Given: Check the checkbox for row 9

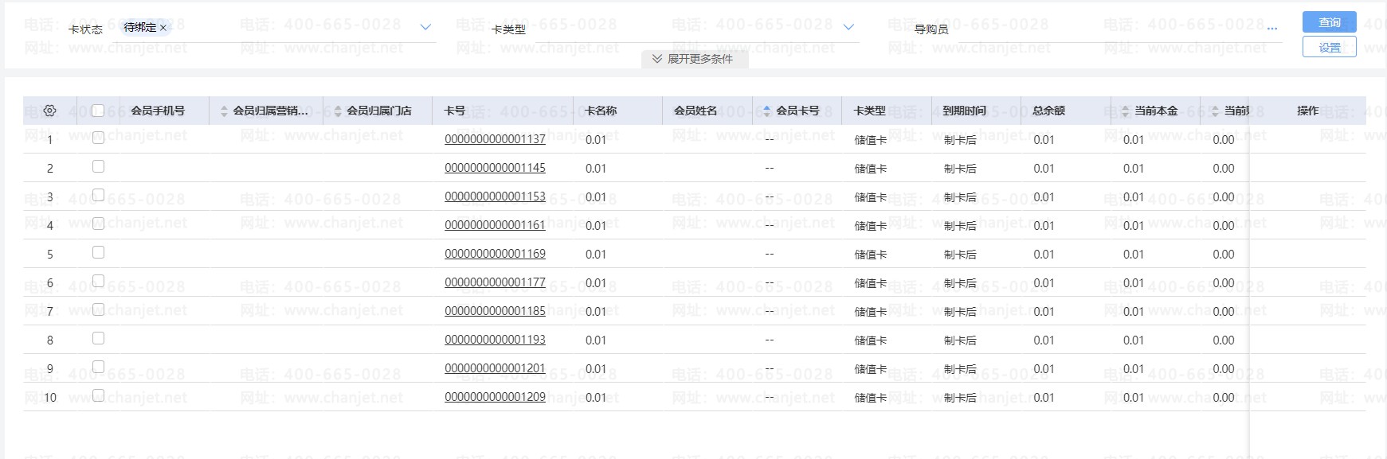Looking at the screenshot, I should [98, 367].
